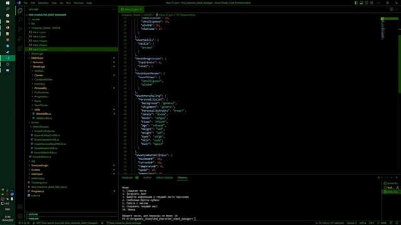Open the Explorer panel's more actions ellipsis
Image resolution: width=401 pixels, height=225 pixels.
pos(113,9)
